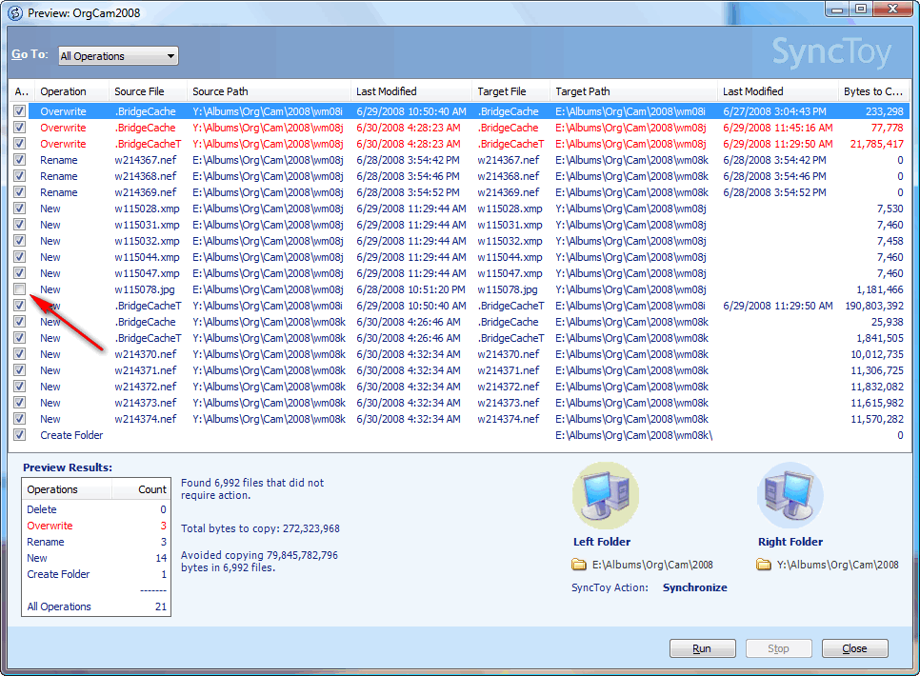Viewport: 920px width, 676px height.
Task: Click the Count header in results table
Action: [141, 489]
